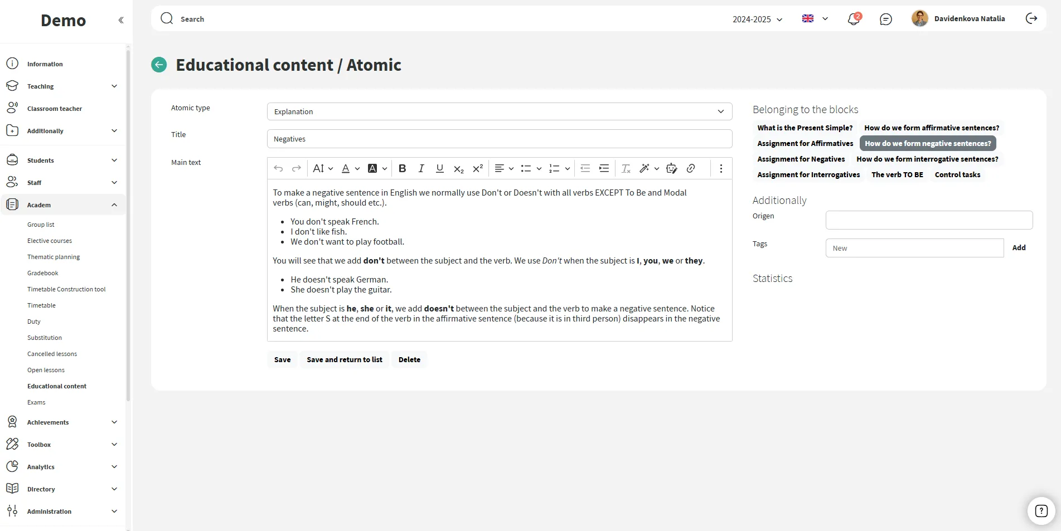
Task: Click the undo arrow in editor
Action: (278, 168)
